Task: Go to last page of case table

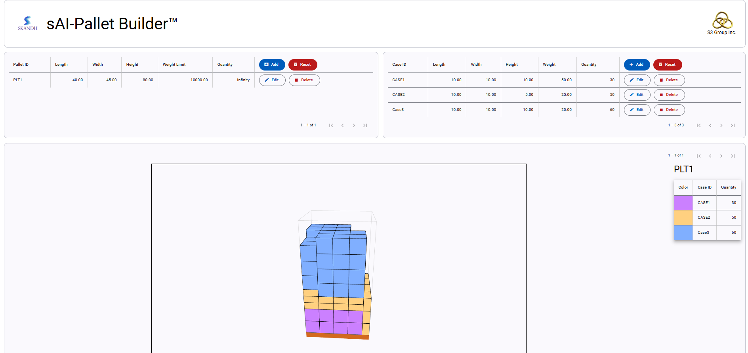Action: click(733, 126)
